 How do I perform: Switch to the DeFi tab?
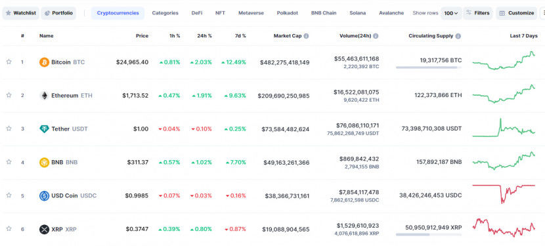[x=197, y=13]
